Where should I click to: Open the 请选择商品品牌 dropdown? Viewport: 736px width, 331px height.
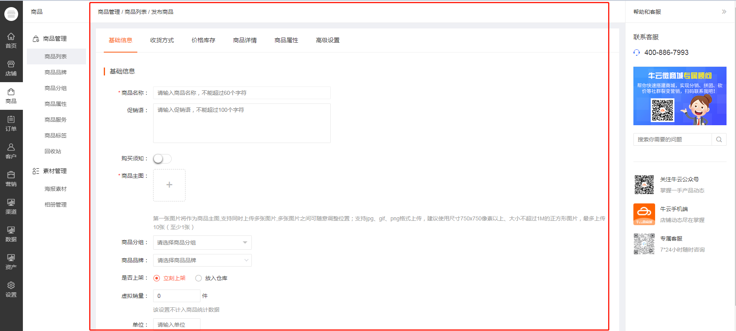pos(202,260)
